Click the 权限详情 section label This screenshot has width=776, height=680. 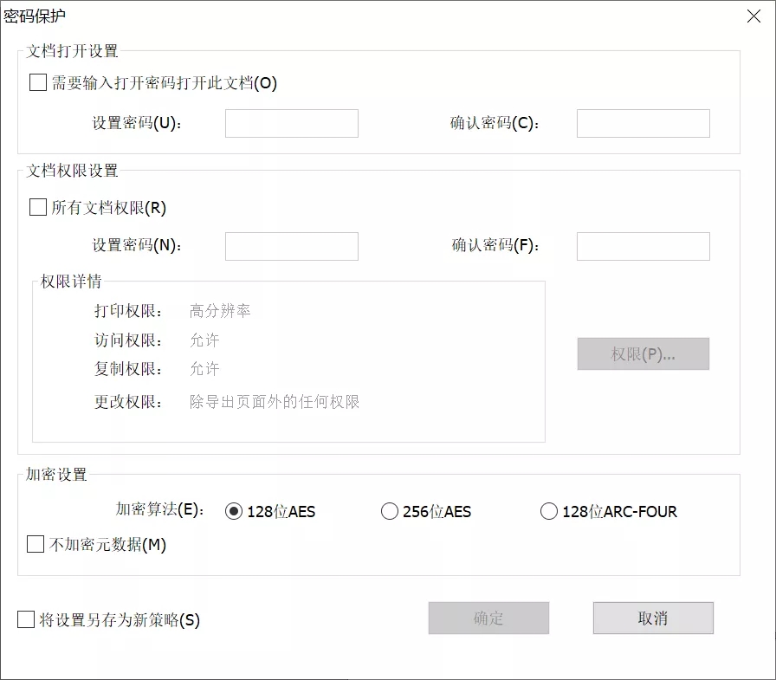(69, 282)
